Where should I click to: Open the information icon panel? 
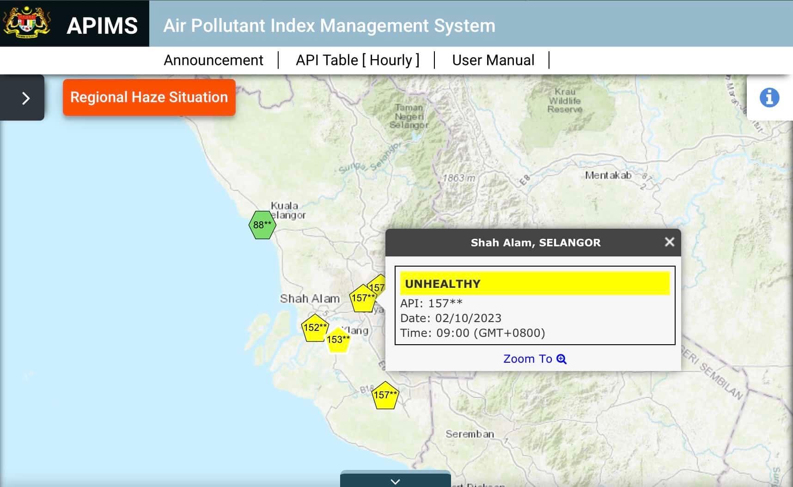(x=769, y=98)
